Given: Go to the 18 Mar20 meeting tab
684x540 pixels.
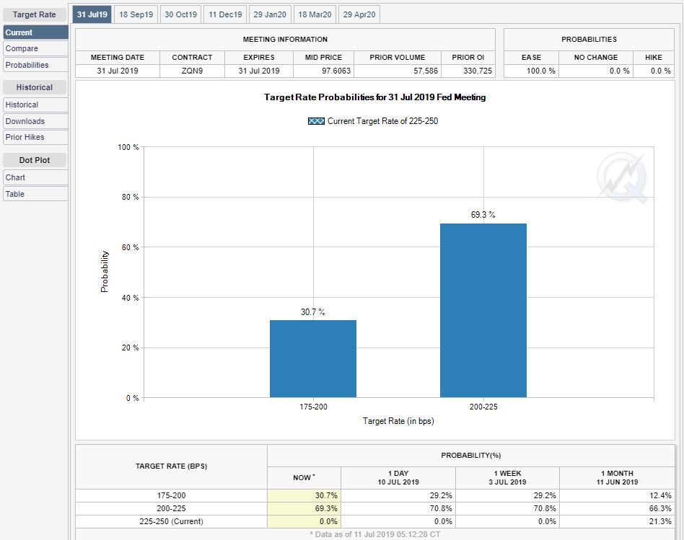Looking at the screenshot, I should click(315, 14).
